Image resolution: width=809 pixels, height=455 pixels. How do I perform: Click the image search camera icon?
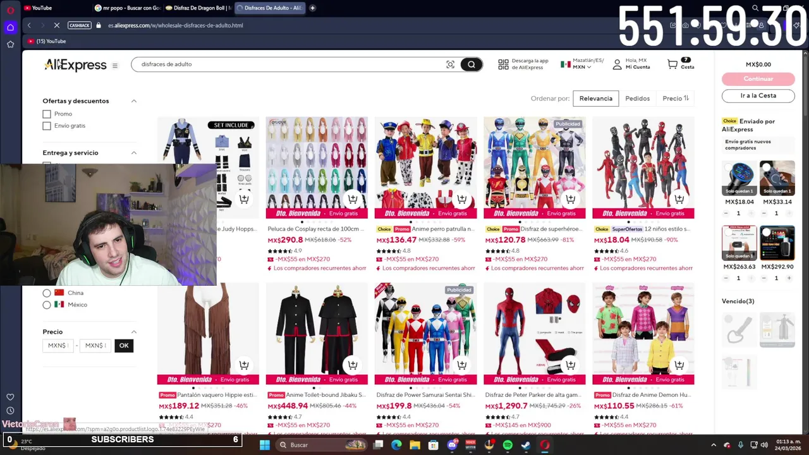click(450, 64)
